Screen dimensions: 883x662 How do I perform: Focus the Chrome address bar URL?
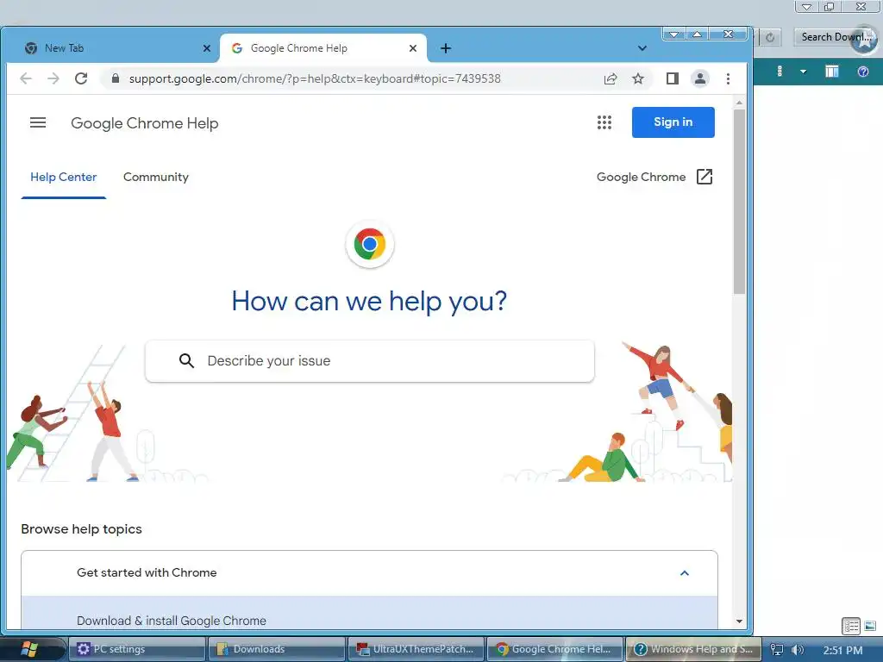(x=315, y=78)
